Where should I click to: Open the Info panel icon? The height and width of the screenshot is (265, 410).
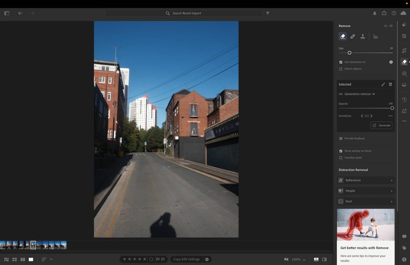point(404,259)
